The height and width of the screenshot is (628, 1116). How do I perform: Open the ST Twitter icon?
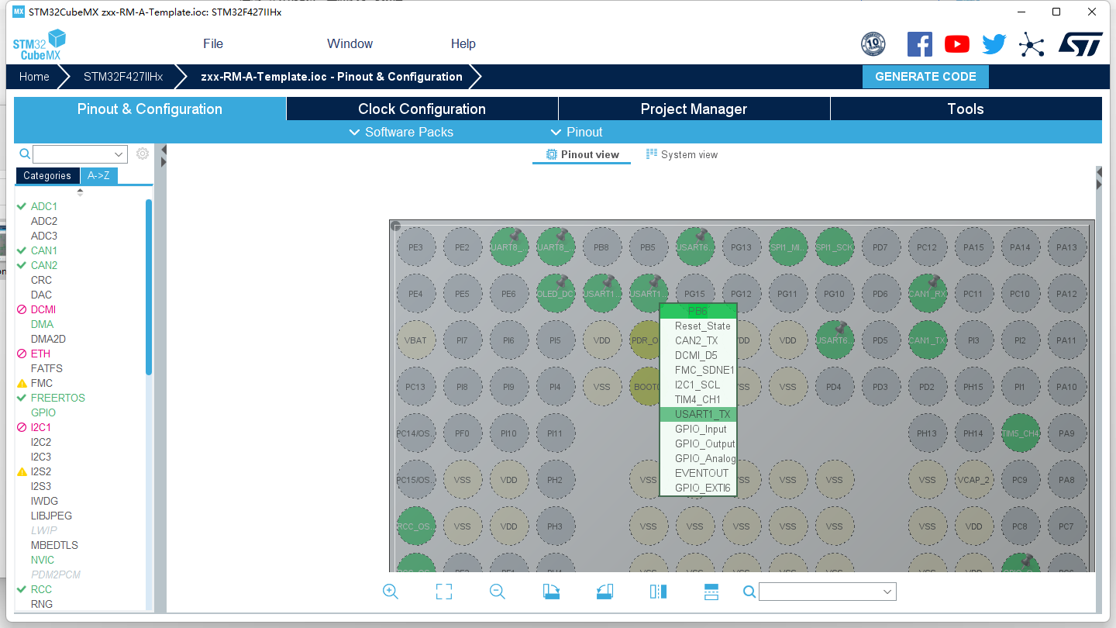[994, 44]
